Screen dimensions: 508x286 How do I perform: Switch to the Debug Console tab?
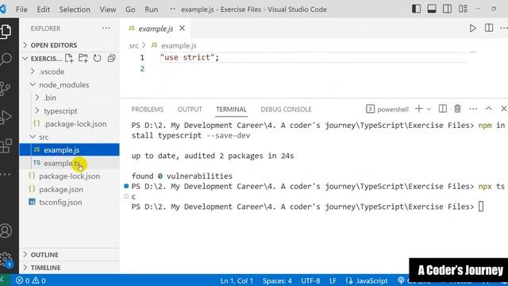pyautogui.click(x=286, y=110)
